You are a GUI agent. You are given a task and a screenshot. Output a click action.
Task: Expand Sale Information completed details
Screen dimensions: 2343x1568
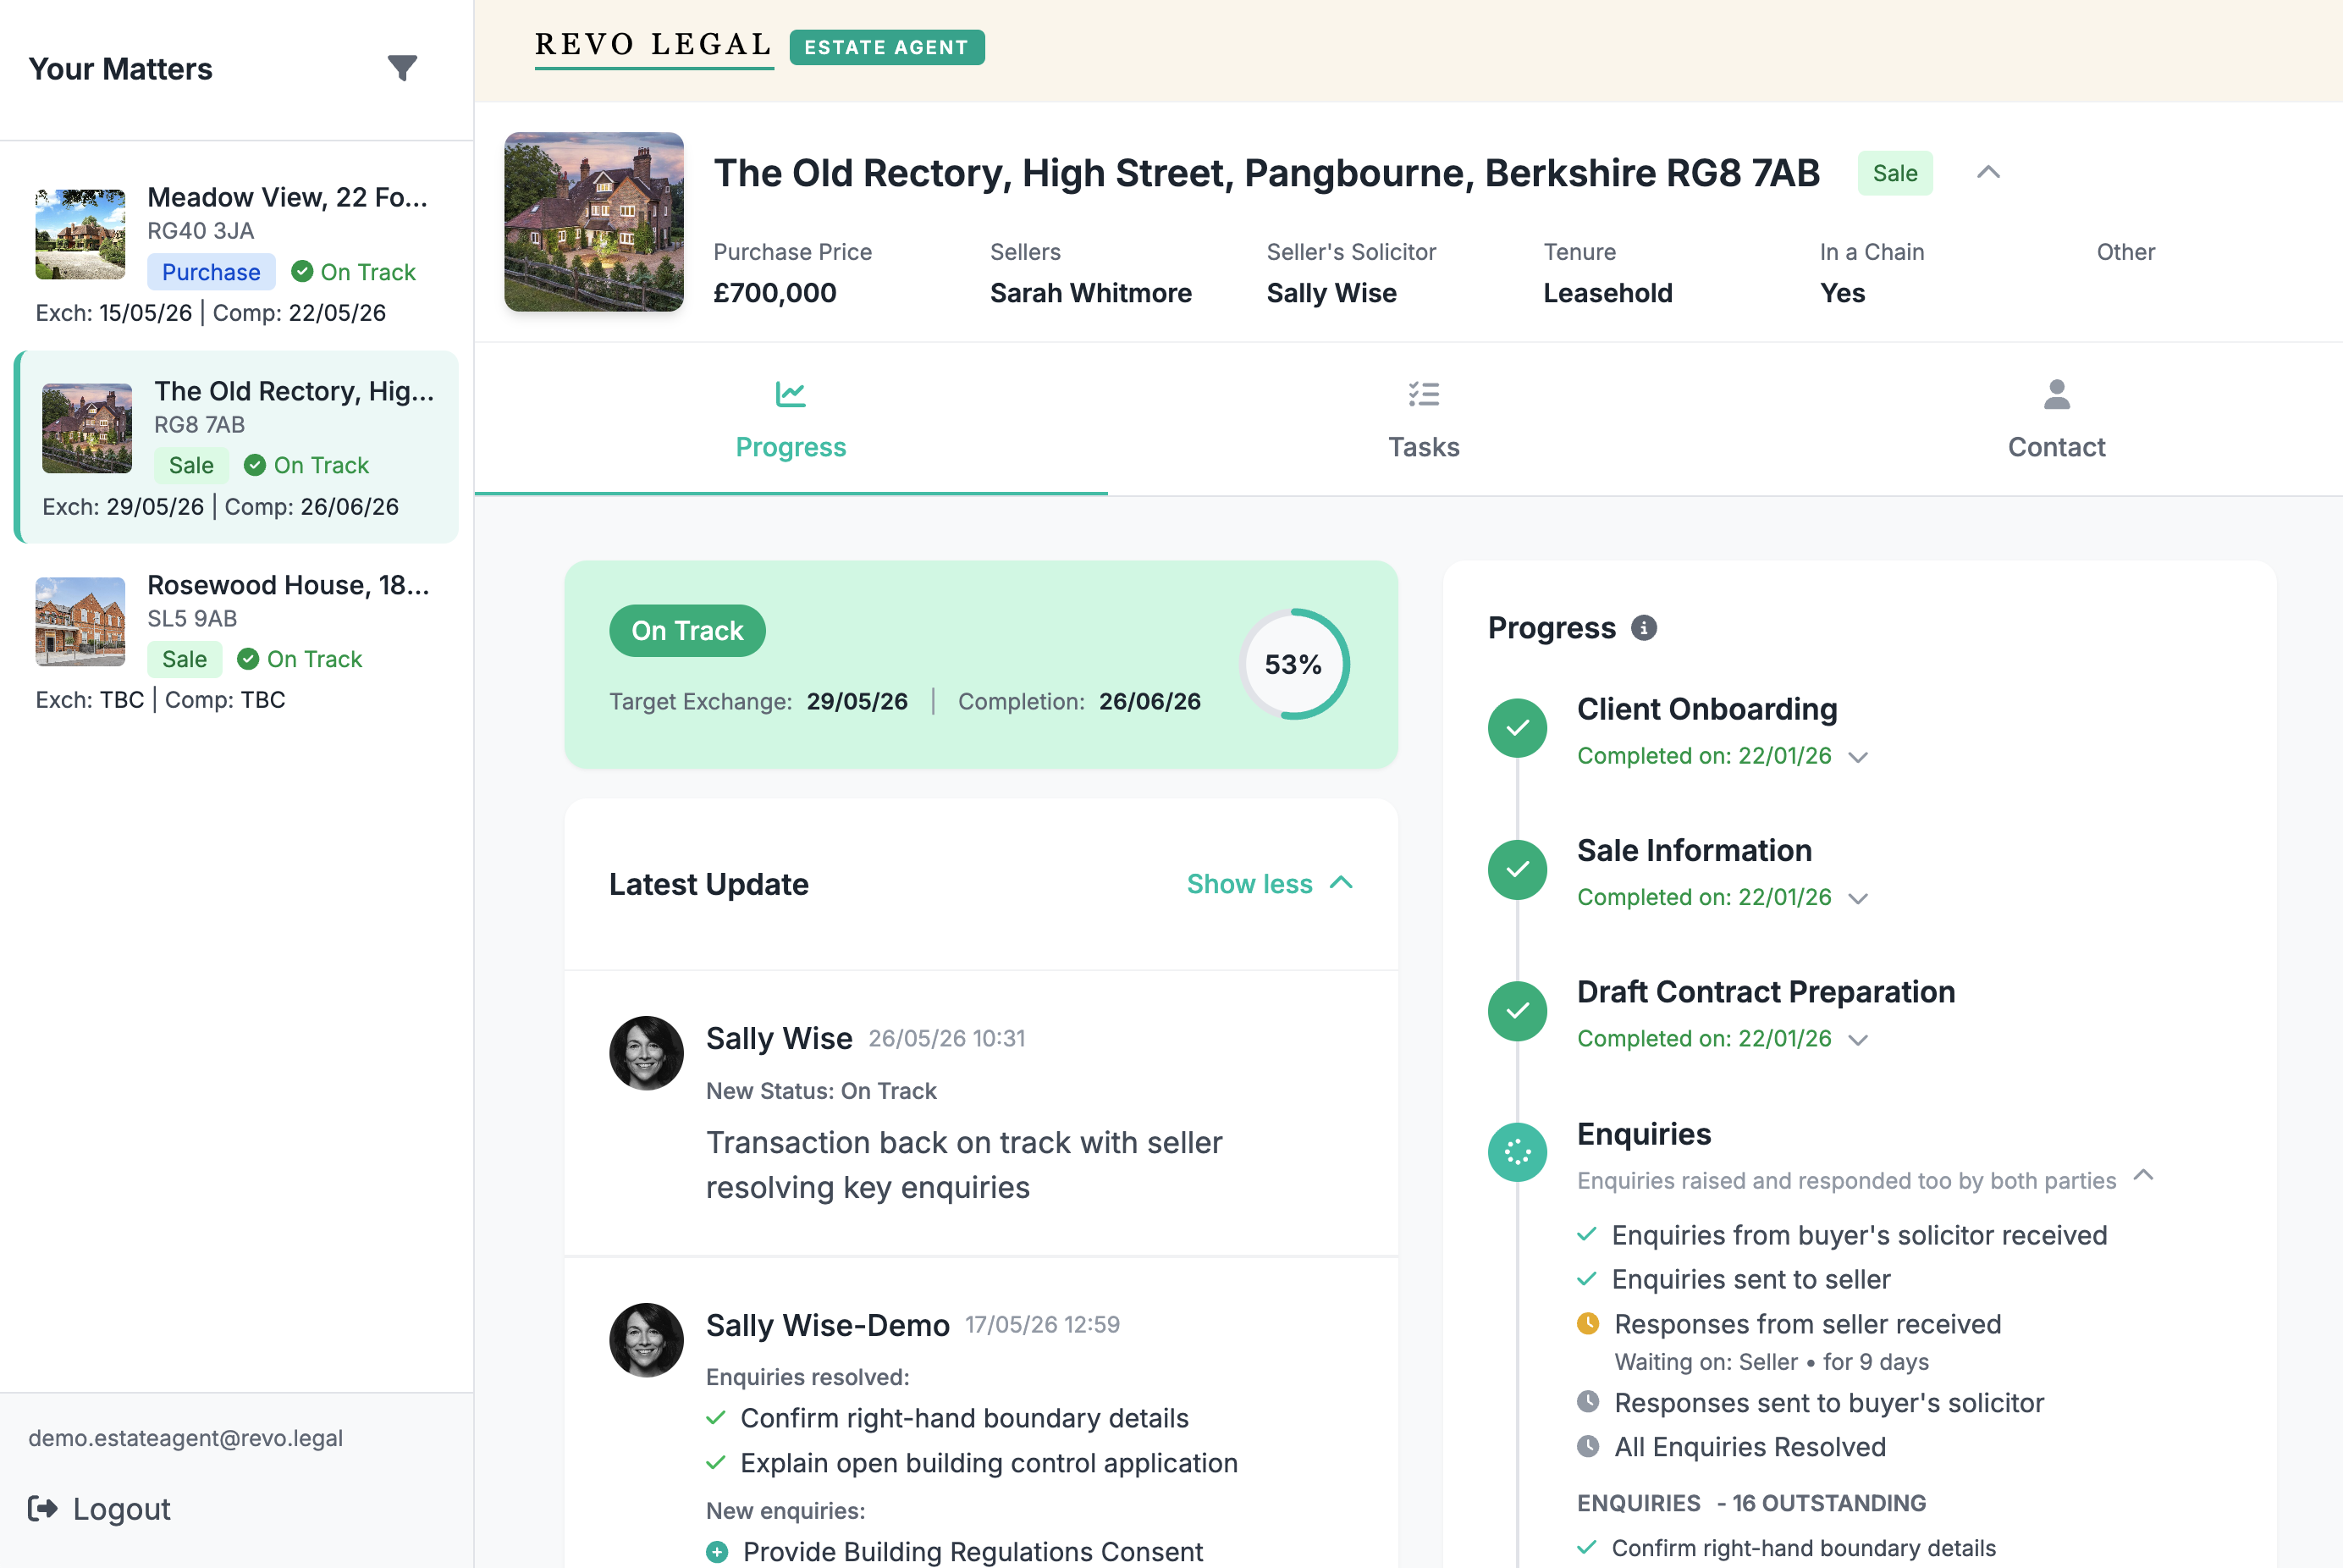point(1857,898)
